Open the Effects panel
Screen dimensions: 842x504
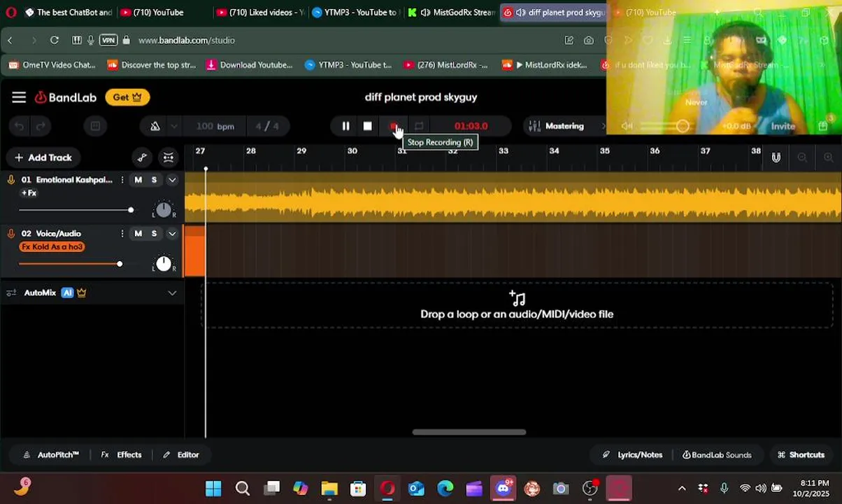point(122,455)
